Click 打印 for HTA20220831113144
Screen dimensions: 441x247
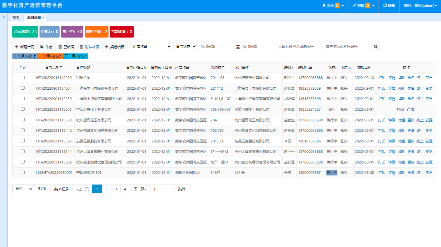[x=382, y=152]
